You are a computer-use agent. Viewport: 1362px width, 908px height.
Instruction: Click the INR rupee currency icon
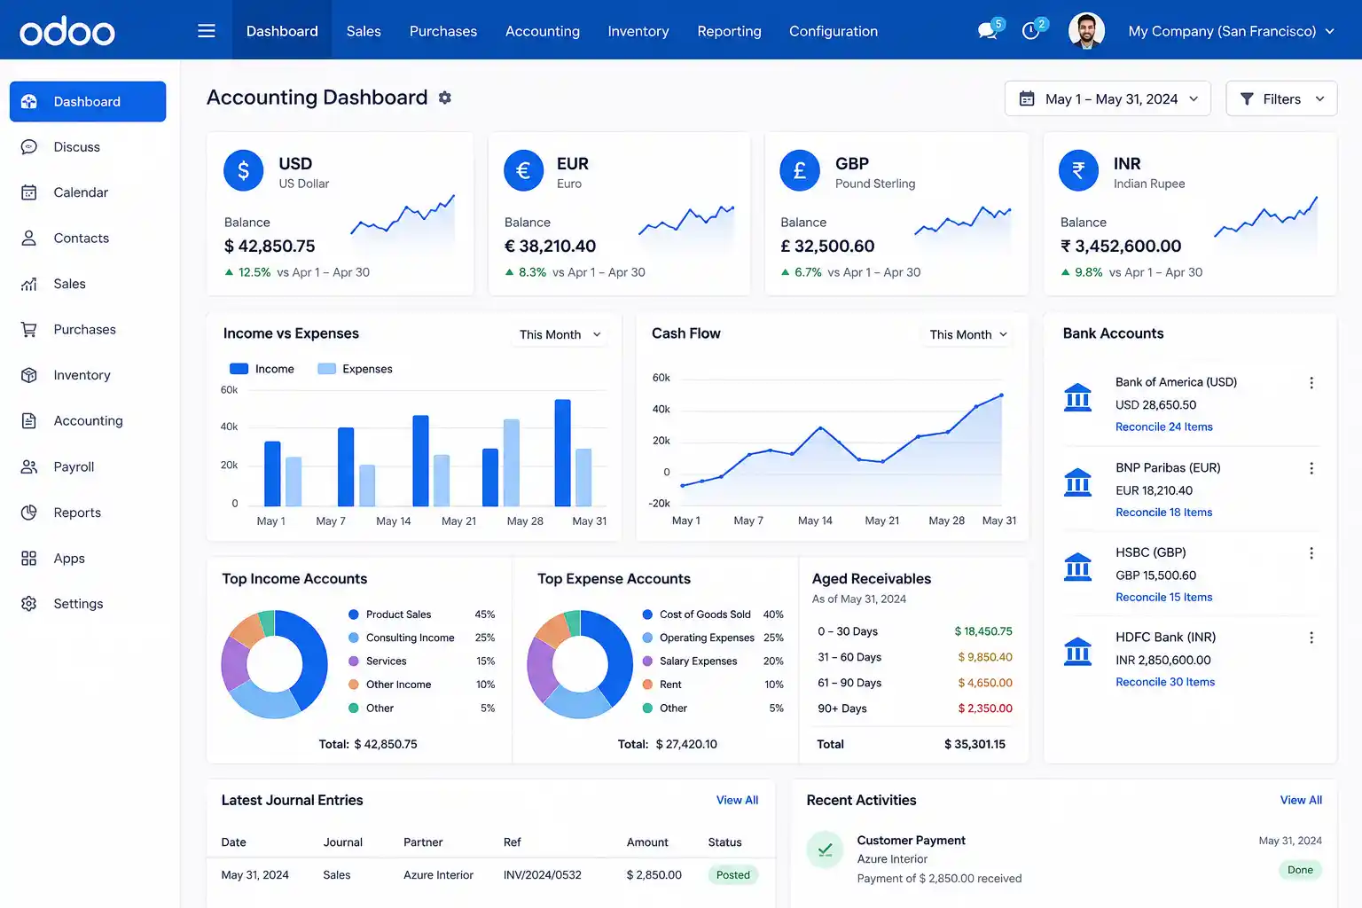click(x=1079, y=170)
